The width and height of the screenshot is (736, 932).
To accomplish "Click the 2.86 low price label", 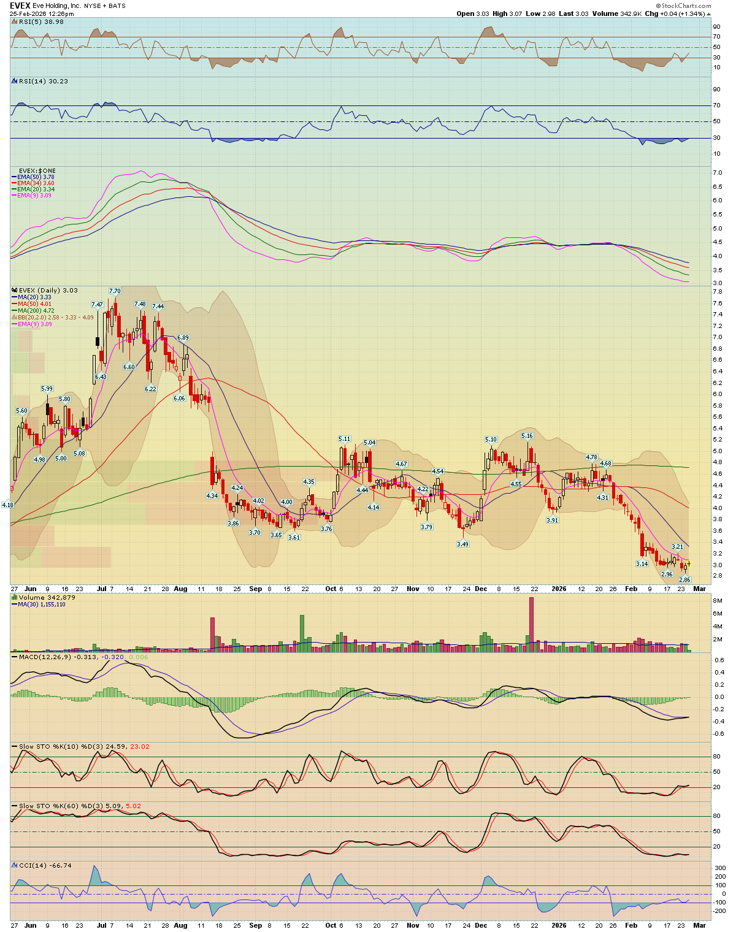I will (x=684, y=579).
